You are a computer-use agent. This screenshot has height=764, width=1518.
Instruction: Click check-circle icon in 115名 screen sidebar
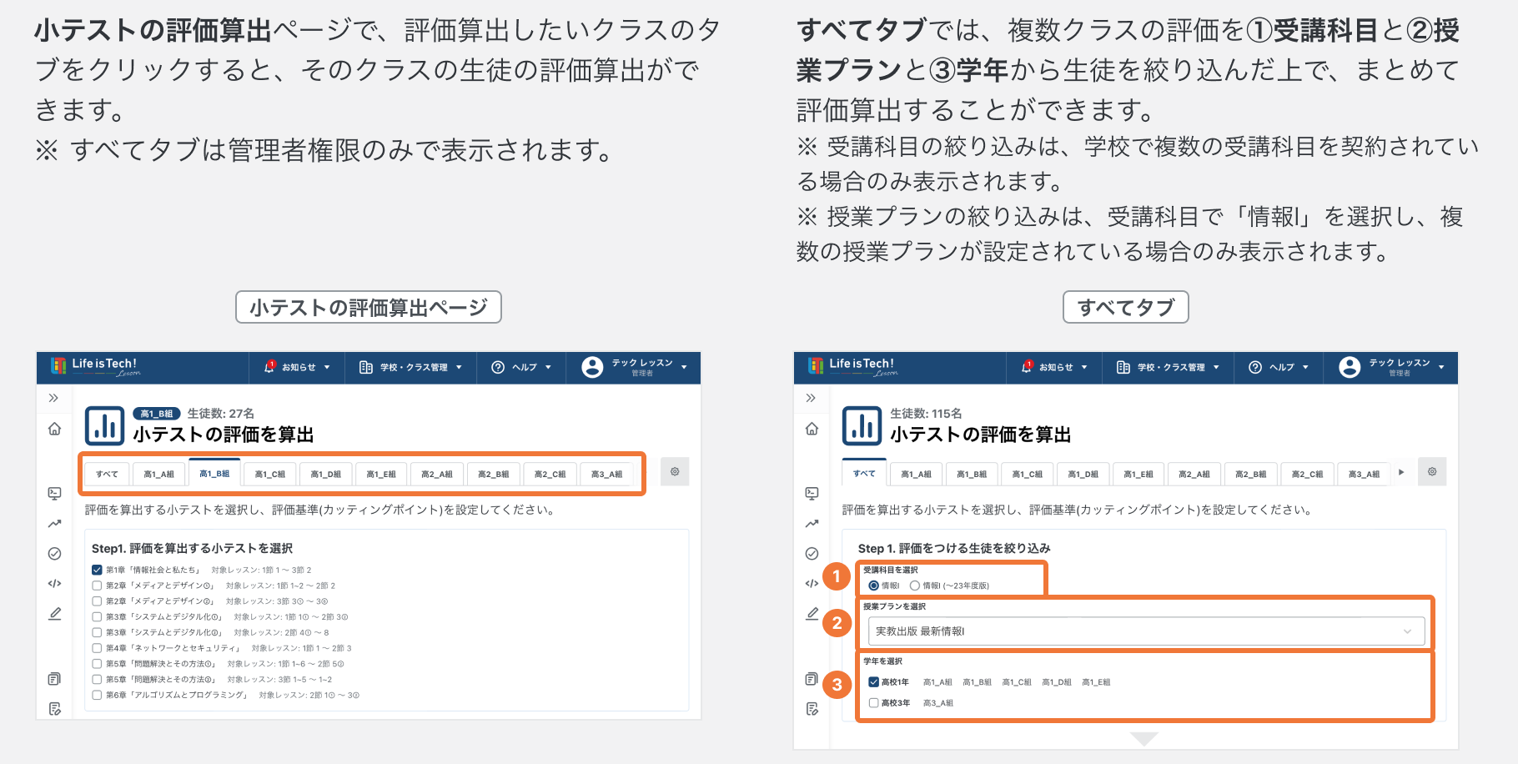[x=812, y=554]
